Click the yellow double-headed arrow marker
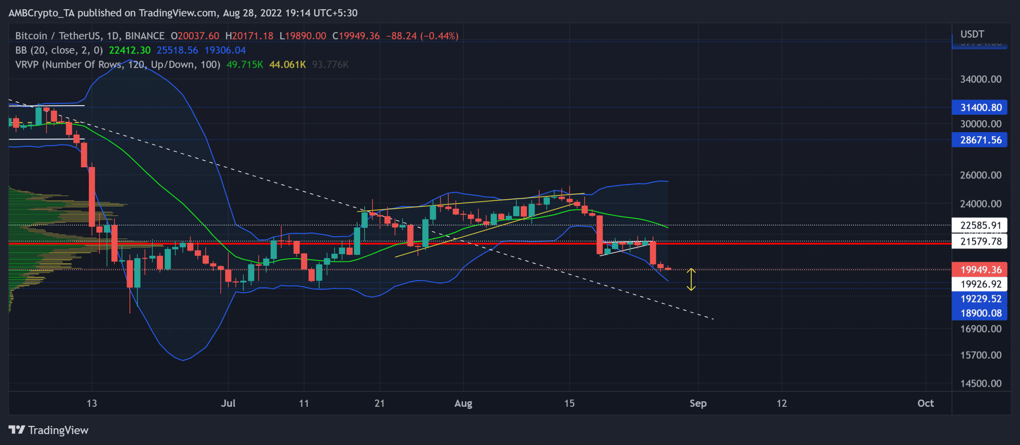Screen dimensions: 1020x445 tap(691, 279)
